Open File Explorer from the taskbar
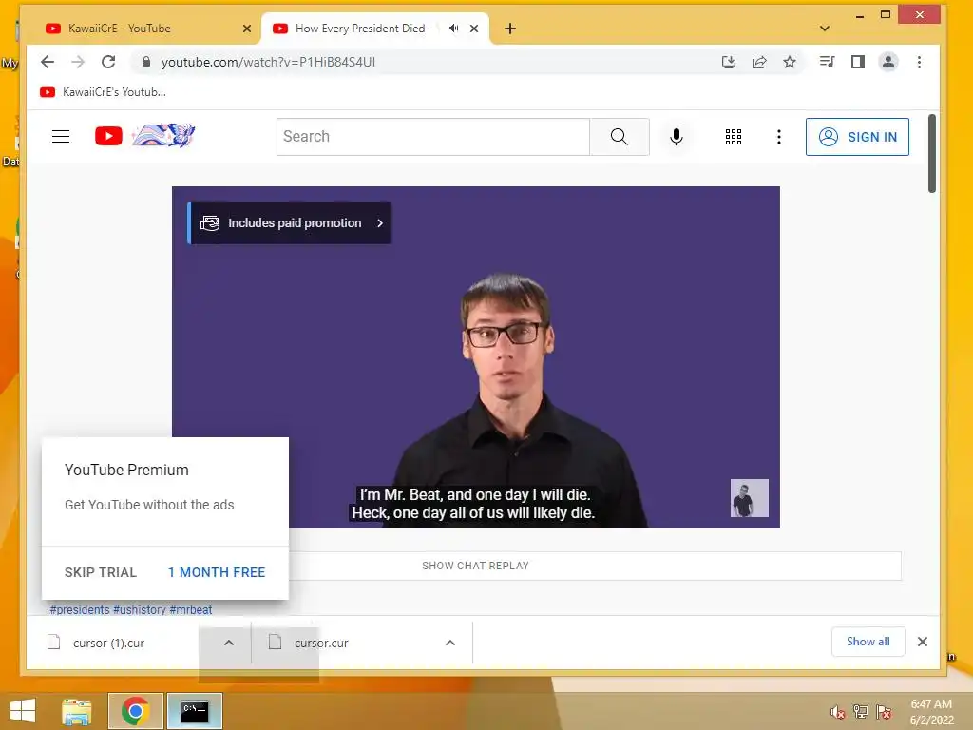The width and height of the screenshot is (973, 730). (x=77, y=711)
